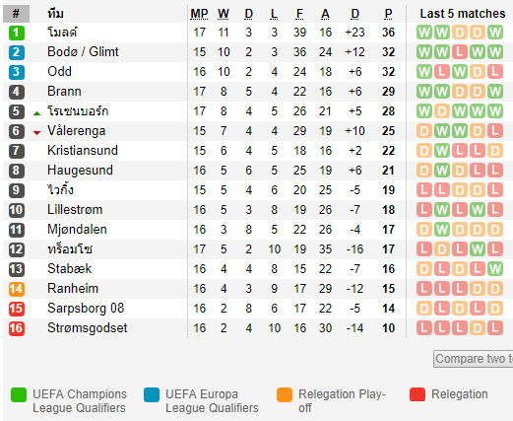Click the W result icon in Stabæk's row
Viewport: 513px width, 421px height.
pyautogui.click(x=494, y=269)
